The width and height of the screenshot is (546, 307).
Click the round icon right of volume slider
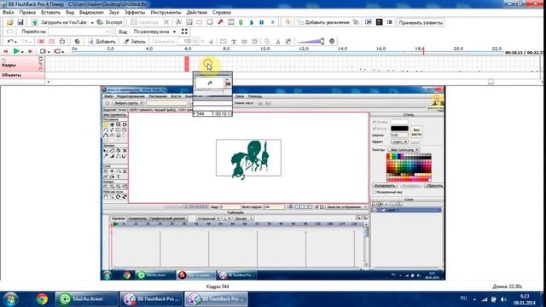(332, 42)
